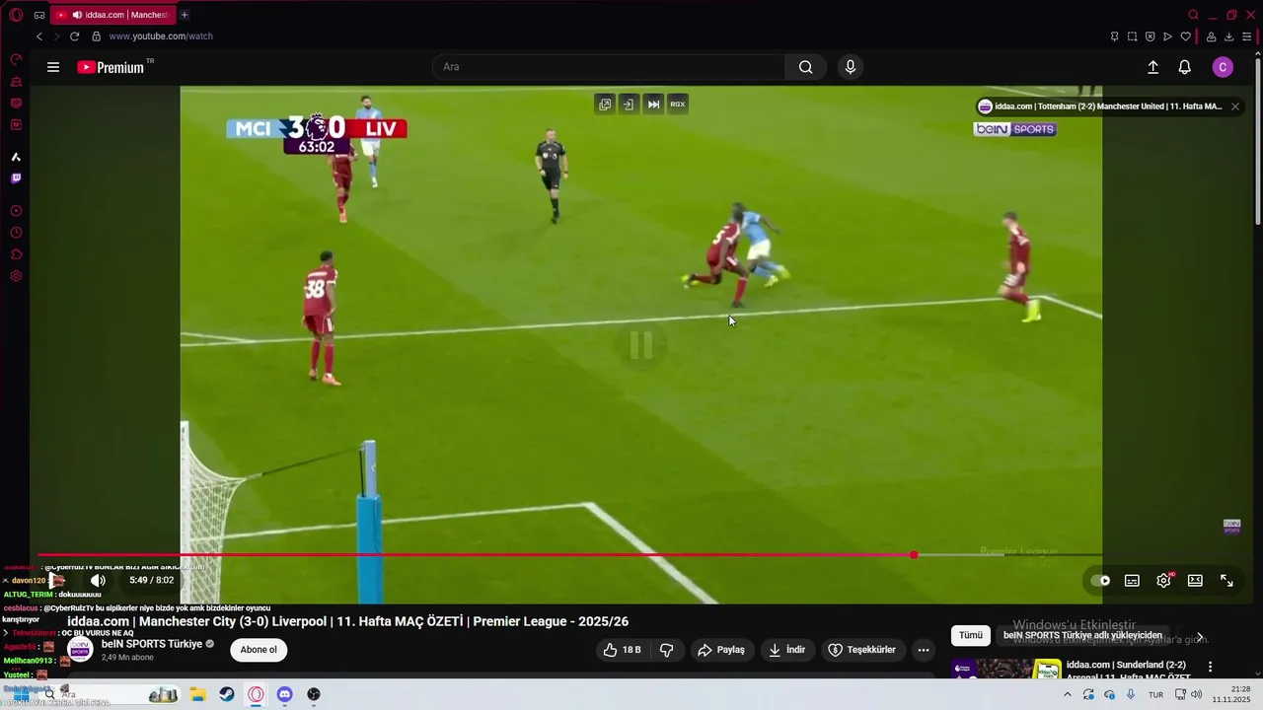This screenshot has height=710, width=1263.
Task: Open Opera sidebar history clock
Action: (16, 233)
